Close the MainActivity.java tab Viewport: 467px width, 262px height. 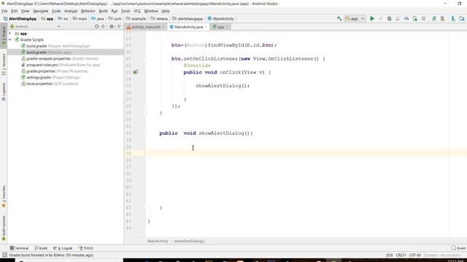tap(206, 27)
